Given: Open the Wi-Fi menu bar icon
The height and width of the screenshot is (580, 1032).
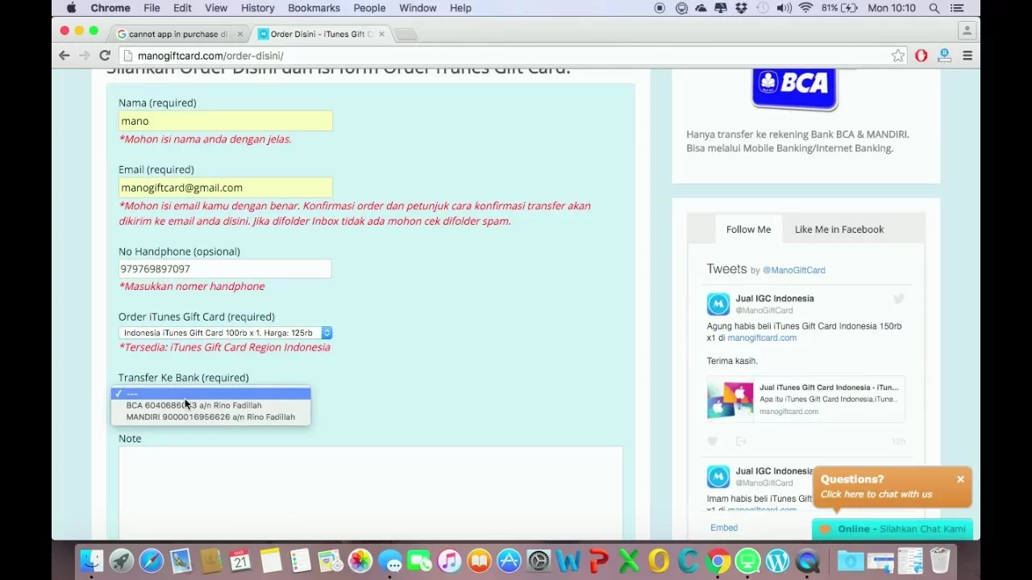Looking at the screenshot, I should tap(805, 8).
